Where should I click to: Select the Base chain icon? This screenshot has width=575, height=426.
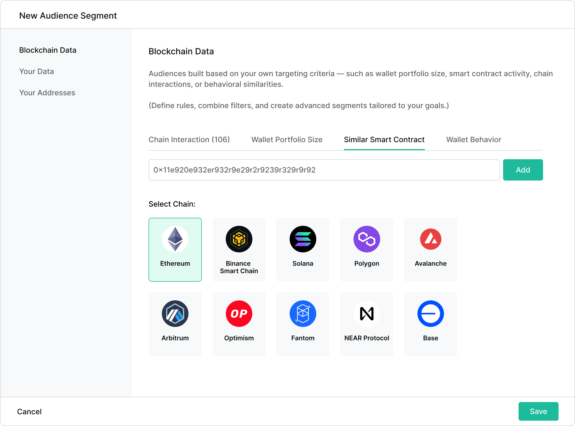tap(431, 314)
